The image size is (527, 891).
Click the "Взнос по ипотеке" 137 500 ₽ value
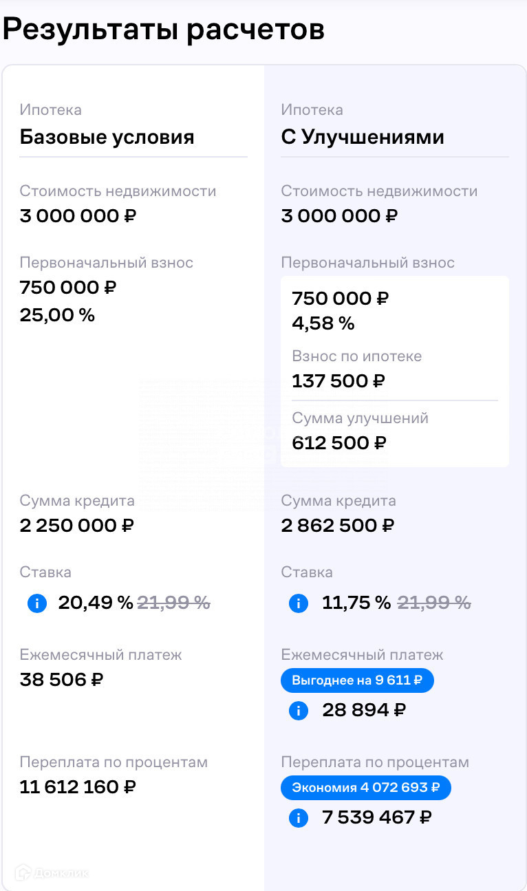(x=338, y=380)
